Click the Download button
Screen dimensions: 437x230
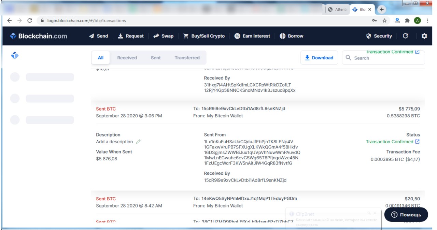319,58
